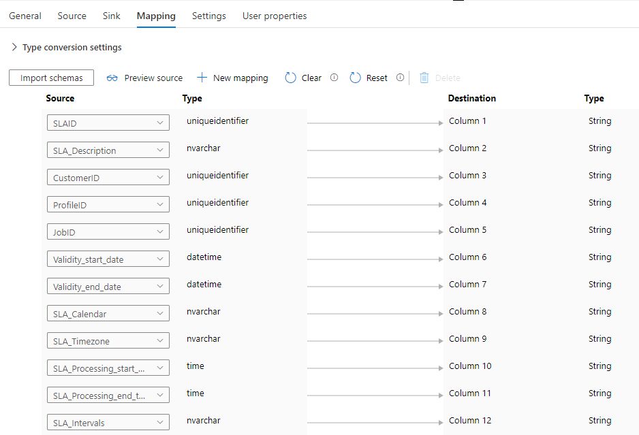Click the Reset button label
639x435 pixels.
tap(377, 78)
